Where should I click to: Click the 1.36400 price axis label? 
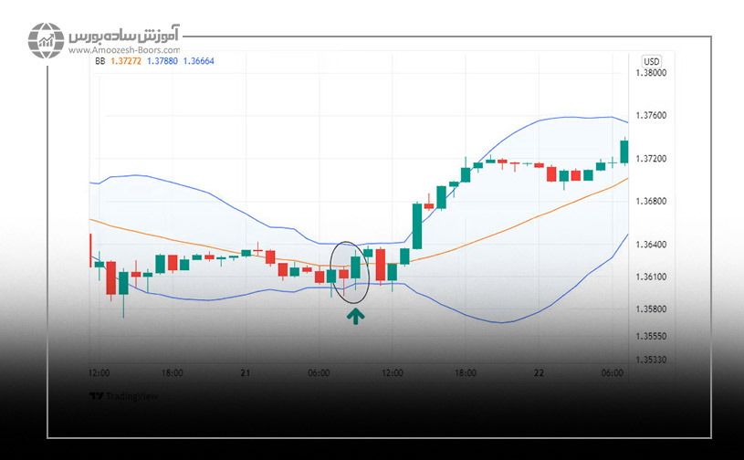[x=649, y=245]
